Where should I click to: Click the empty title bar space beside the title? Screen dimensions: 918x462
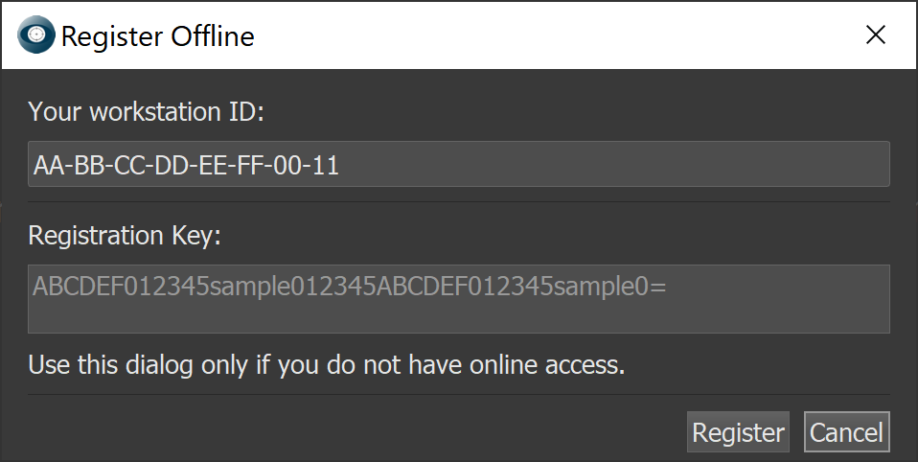click(556, 35)
